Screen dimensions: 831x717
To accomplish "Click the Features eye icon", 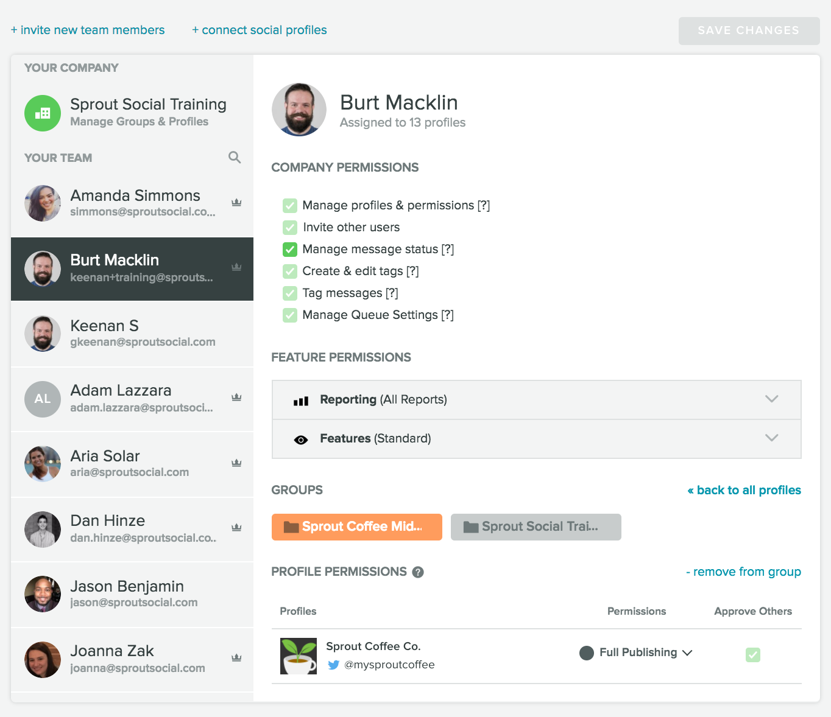I will 301,439.
